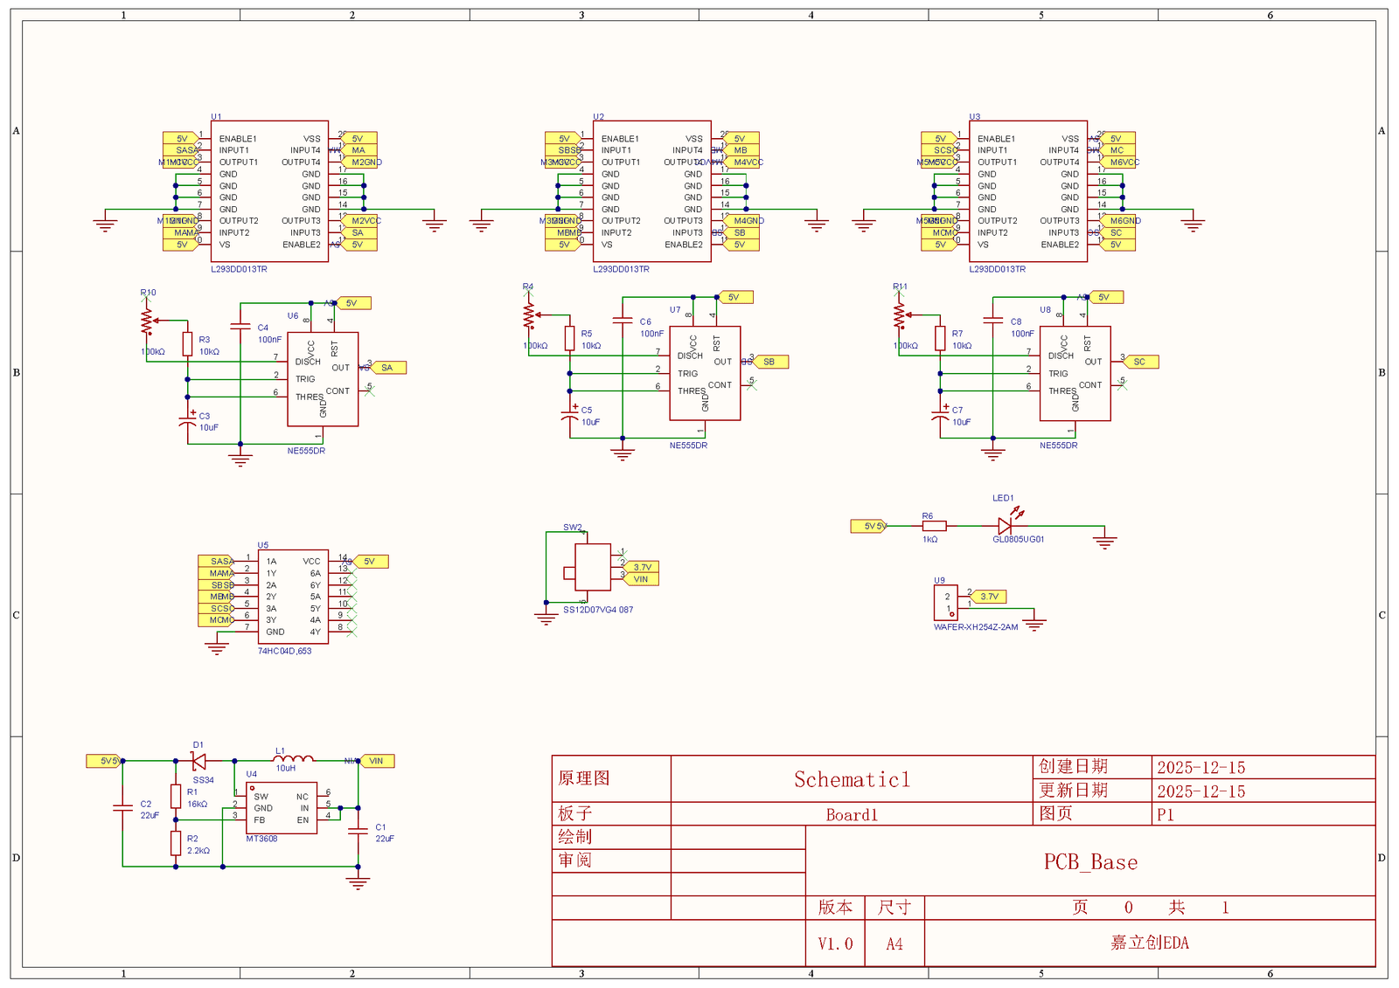Click the GL0805UG01 part label
This screenshot has width=1399, height=988.
point(1019,540)
